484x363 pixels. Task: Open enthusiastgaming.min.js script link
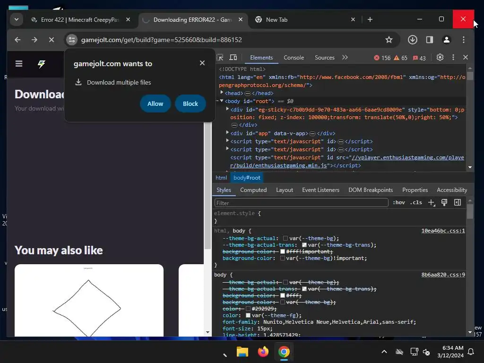(x=346, y=162)
